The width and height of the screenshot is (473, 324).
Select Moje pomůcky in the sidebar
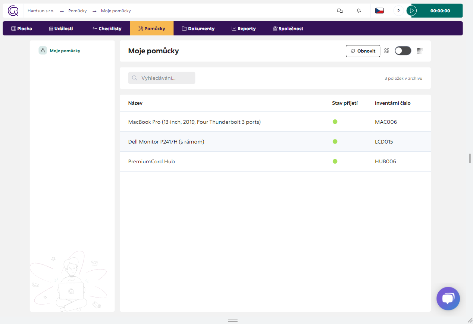65,51
